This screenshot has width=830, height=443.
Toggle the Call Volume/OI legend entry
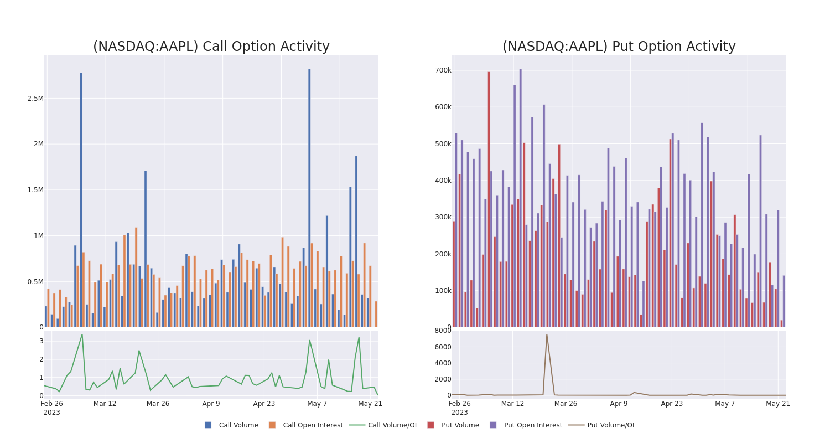pos(383,425)
